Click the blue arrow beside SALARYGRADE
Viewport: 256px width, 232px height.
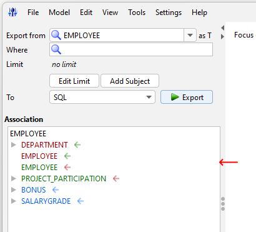81,201
